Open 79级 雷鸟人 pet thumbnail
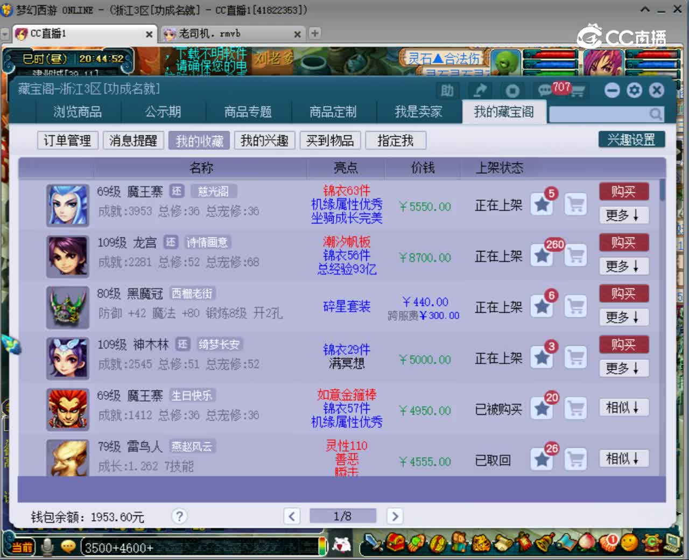 67,458
